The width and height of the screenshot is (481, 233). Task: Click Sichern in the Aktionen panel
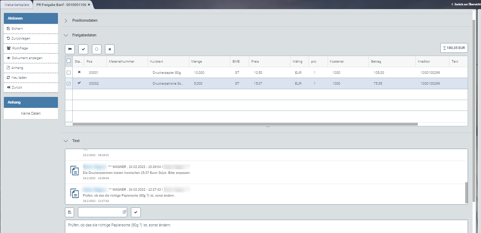click(x=17, y=29)
